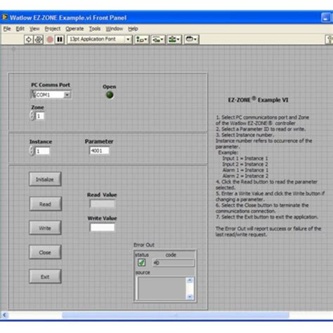Open the Distribute Objects toolbar dropdown
Screen dimensions: 333x333
[158, 39]
